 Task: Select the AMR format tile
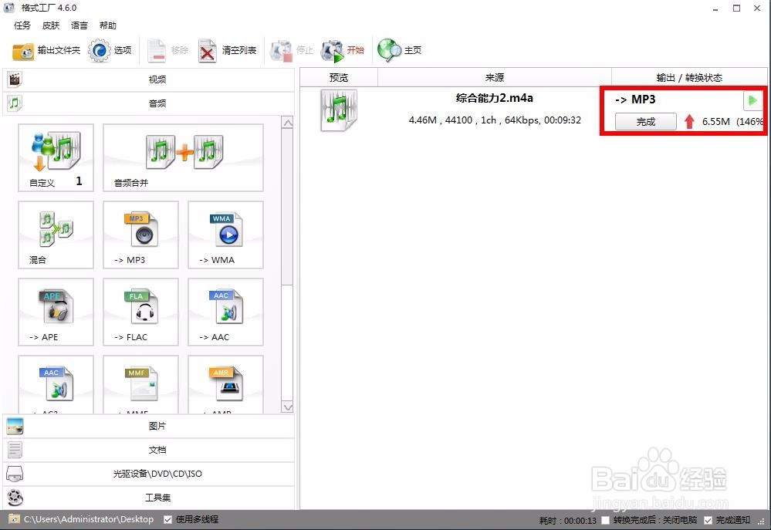(x=225, y=384)
